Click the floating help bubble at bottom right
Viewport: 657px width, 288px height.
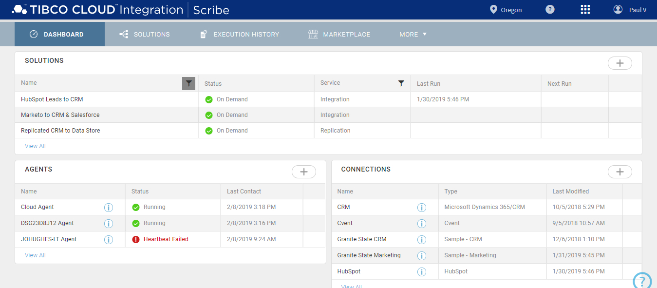642,280
